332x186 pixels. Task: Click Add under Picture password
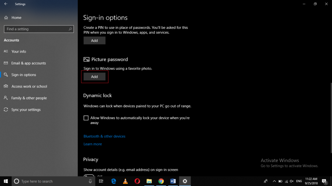[94, 77]
